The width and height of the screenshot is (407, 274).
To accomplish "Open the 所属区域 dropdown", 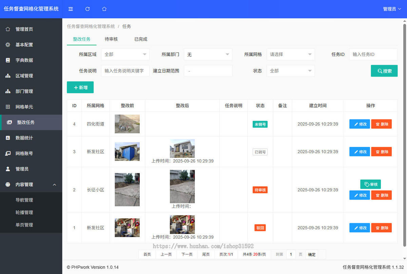I will (125, 54).
